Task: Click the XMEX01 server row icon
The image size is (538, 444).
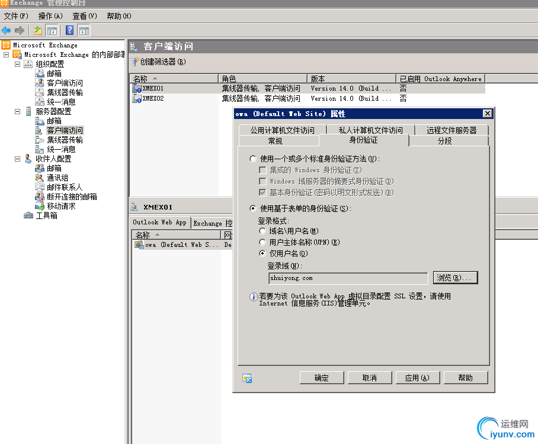Action: 137,88
